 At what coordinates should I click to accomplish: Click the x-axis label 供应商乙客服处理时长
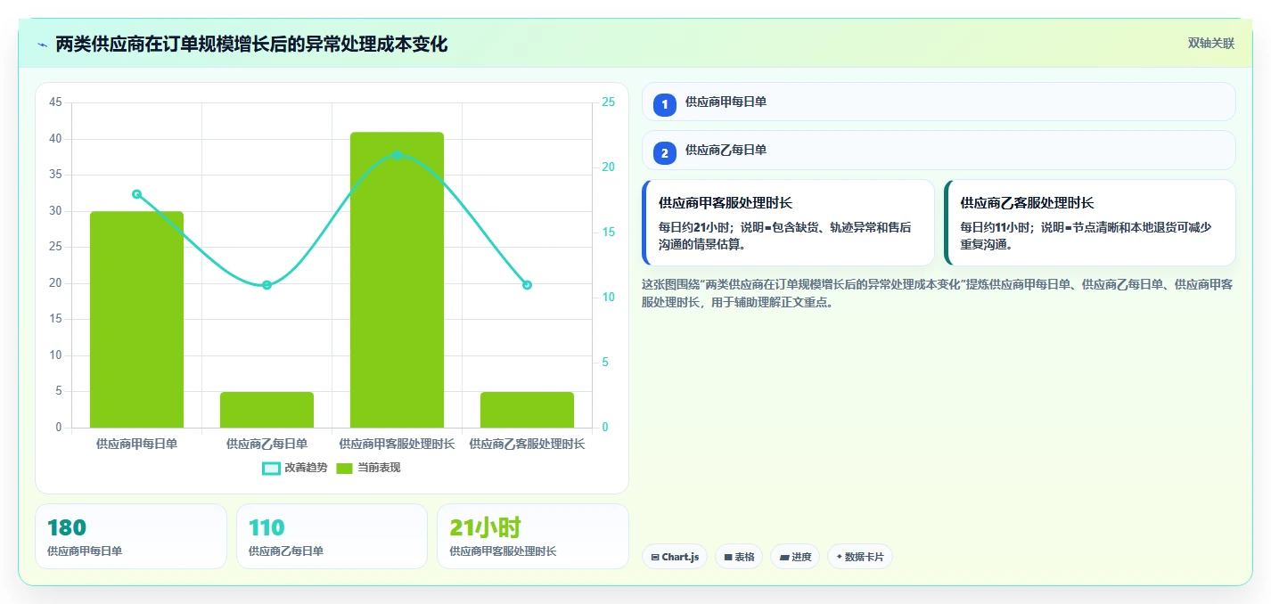pos(527,444)
